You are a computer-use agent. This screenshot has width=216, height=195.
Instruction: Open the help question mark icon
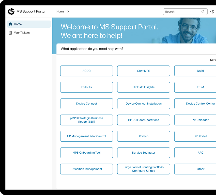click(212, 12)
